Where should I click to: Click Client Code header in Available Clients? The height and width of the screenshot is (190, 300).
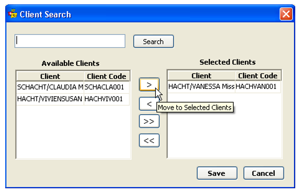click(x=107, y=76)
